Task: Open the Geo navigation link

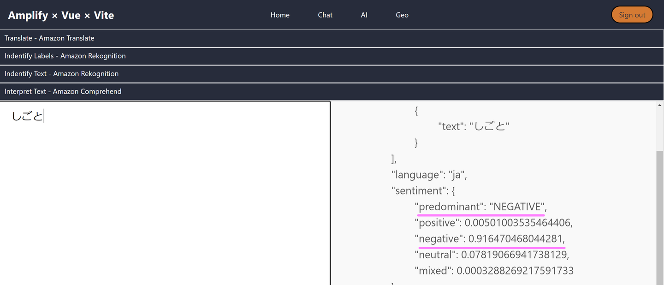Action: click(x=402, y=15)
